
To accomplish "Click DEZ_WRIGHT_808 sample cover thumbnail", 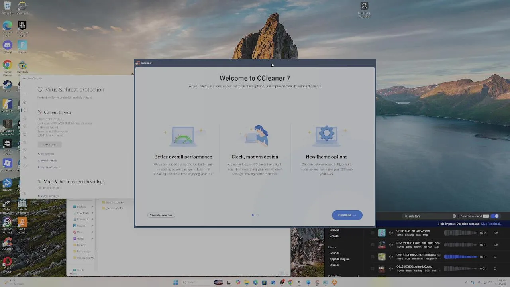I will click(x=382, y=245).
